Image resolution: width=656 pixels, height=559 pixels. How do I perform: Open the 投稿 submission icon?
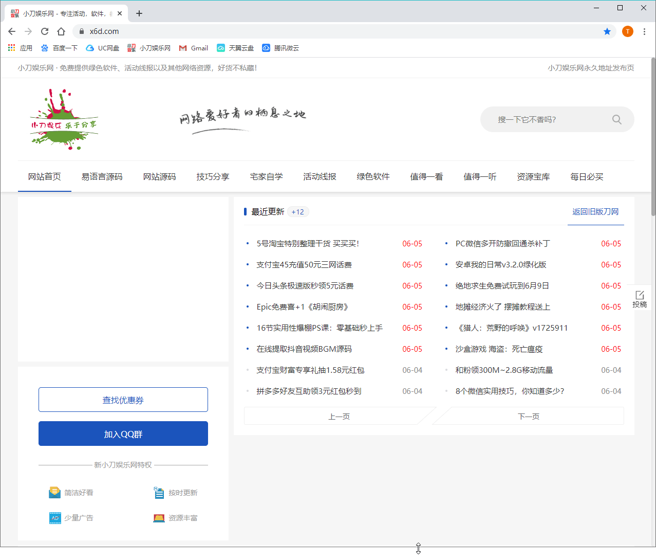[x=640, y=298]
